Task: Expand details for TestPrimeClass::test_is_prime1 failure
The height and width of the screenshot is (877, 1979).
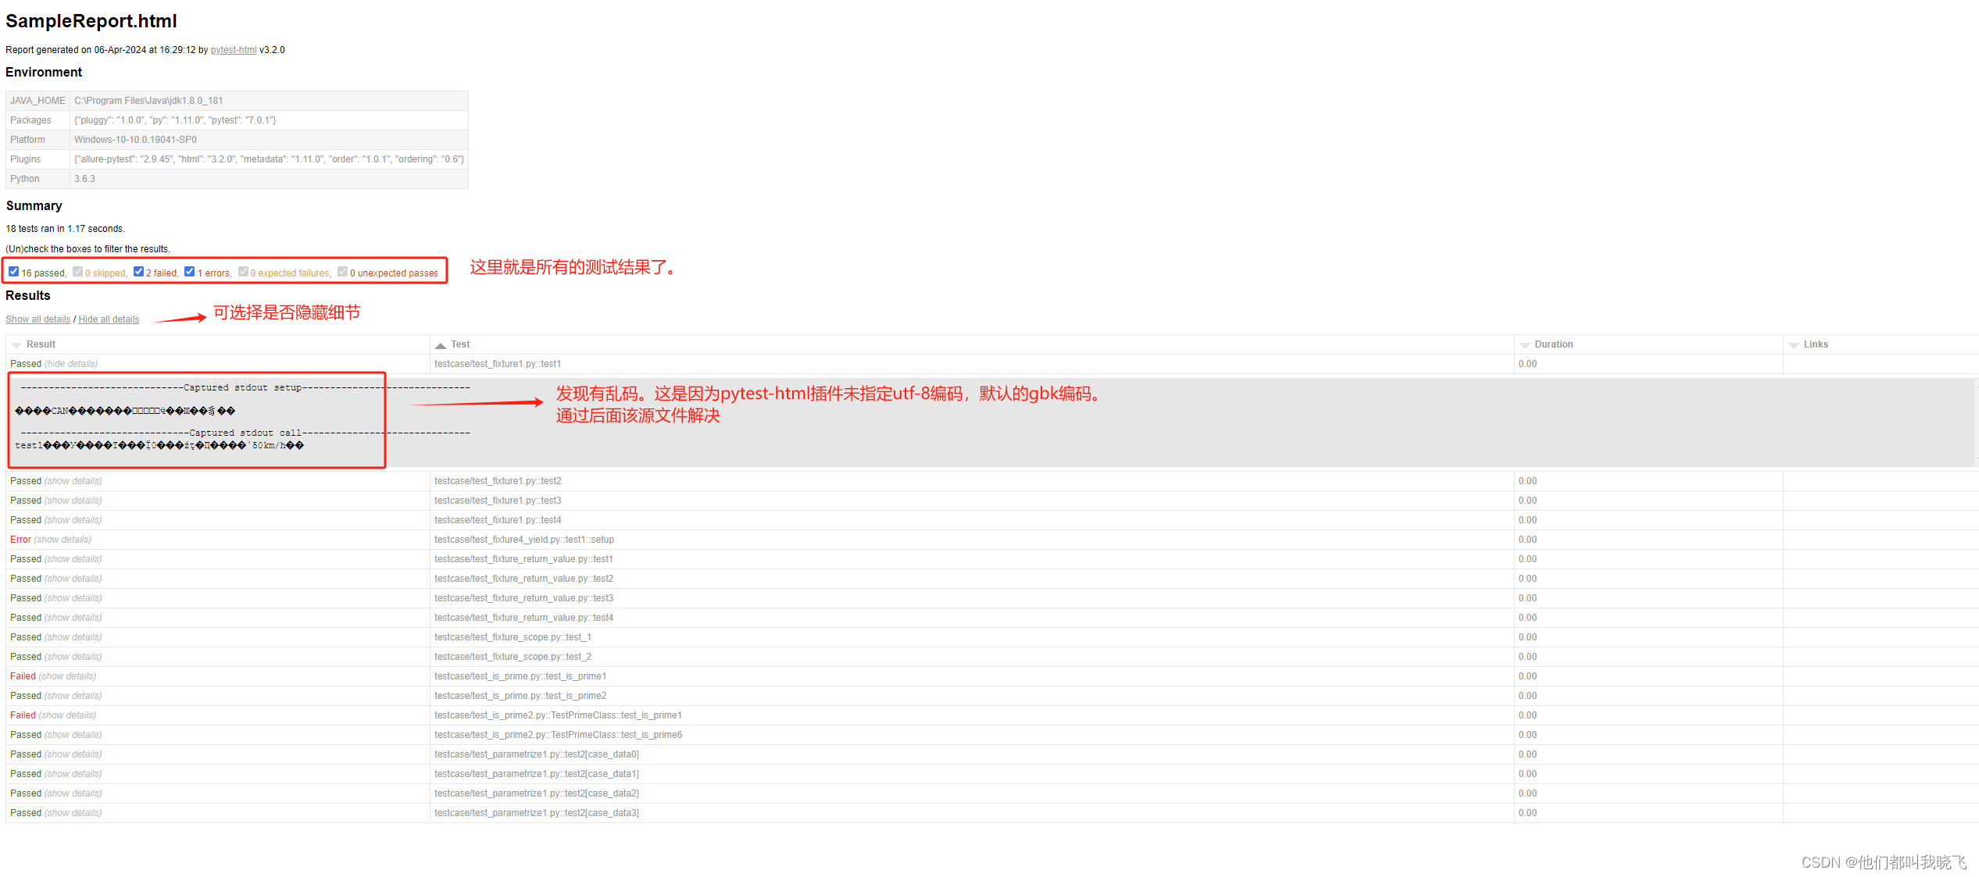Action: pyautogui.click(x=67, y=715)
